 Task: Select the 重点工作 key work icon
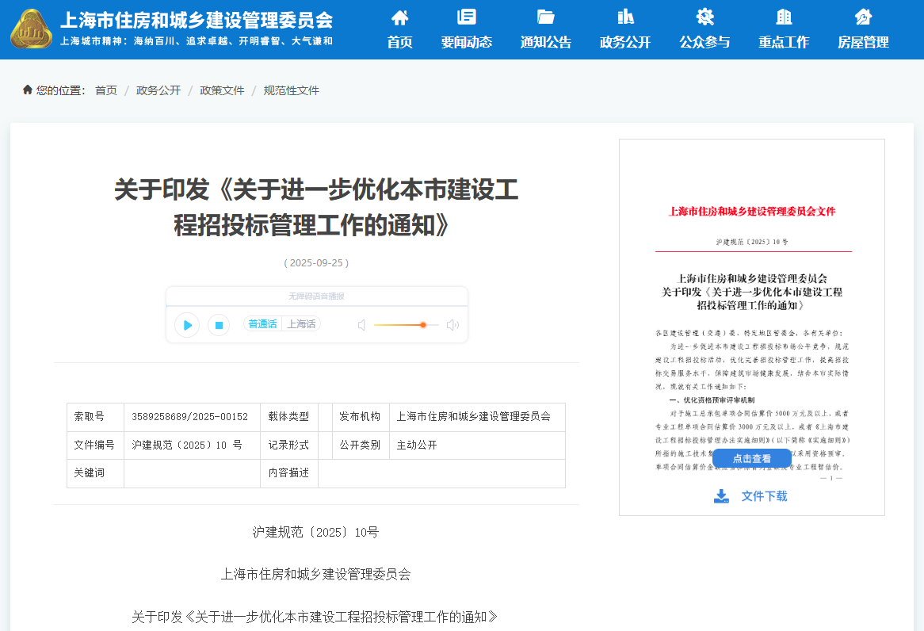click(x=783, y=15)
